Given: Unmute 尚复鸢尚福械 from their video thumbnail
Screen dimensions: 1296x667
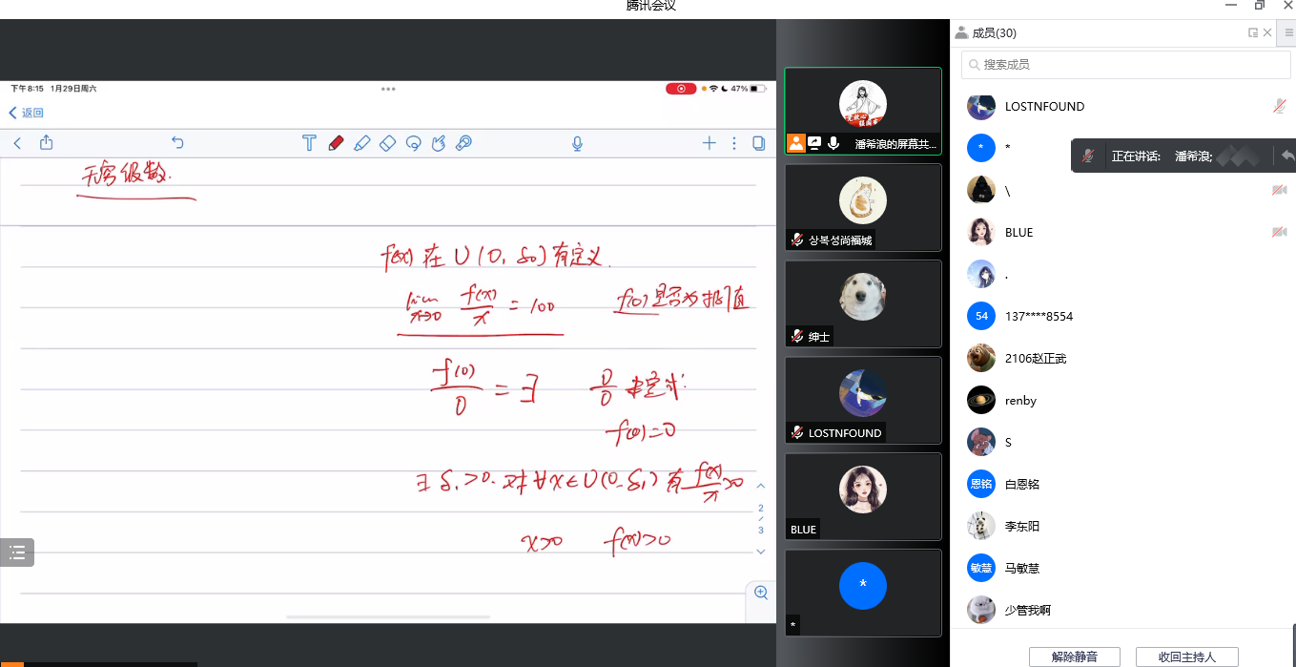Looking at the screenshot, I should pyautogui.click(x=795, y=240).
